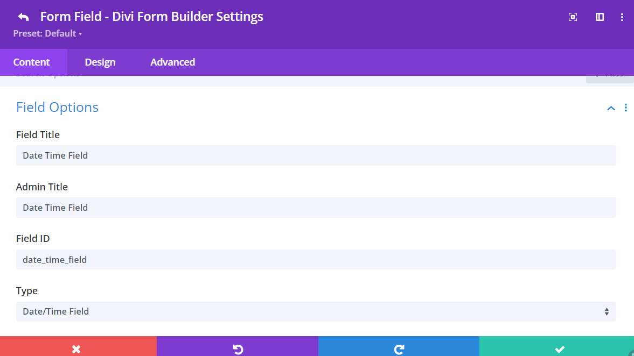Switch to the Design tab
This screenshot has height=356, width=634.
[100, 62]
